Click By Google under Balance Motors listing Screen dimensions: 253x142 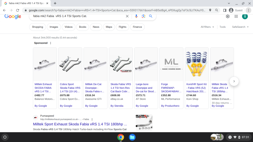coord(41,106)
